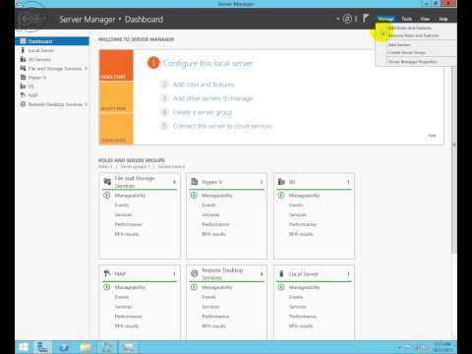Open File and Storage Services in sidebar
Image resolution: width=472 pixels, height=354 pixels.
coord(55,68)
